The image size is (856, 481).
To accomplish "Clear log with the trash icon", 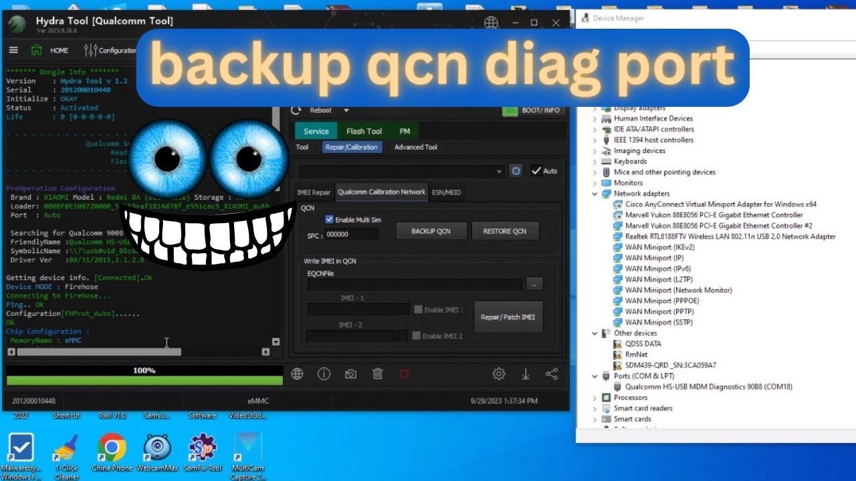I will point(378,374).
